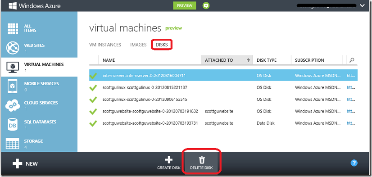Sort by the Disk Type column header
This screenshot has width=372, height=177.
[x=267, y=60]
